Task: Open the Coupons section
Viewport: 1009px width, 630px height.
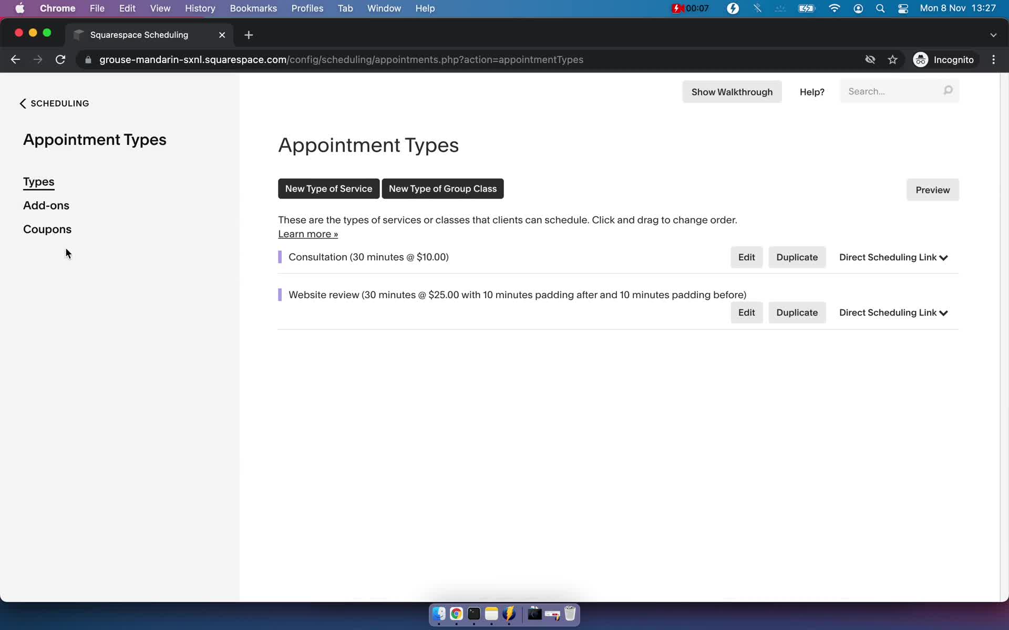Action: point(47,229)
